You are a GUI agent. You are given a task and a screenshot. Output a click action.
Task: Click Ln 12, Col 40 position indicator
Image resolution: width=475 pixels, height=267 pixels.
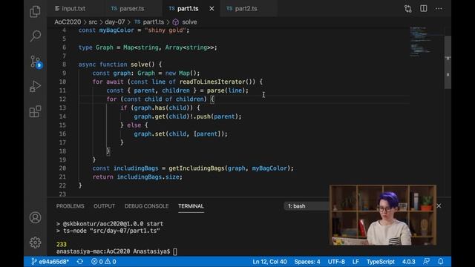coord(269,262)
